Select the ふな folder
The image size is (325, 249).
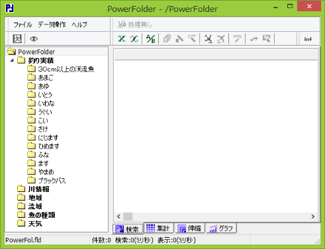(x=44, y=155)
